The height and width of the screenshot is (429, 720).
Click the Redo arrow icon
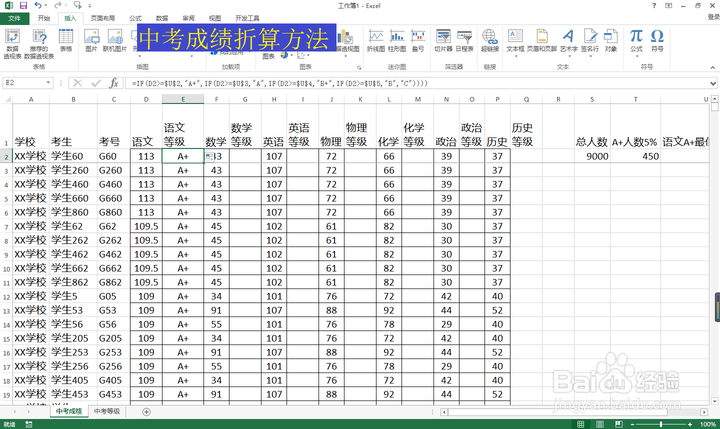coord(57,5)
